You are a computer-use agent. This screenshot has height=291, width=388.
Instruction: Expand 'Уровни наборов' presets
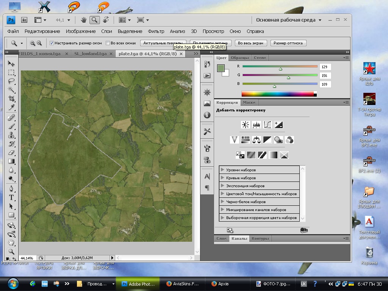[x=223, y=170]
